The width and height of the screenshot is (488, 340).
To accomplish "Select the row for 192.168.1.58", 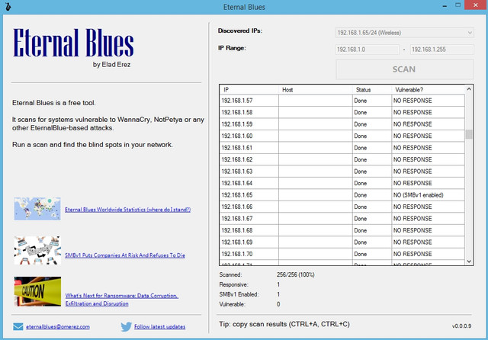I will click(x=342, y=112).
